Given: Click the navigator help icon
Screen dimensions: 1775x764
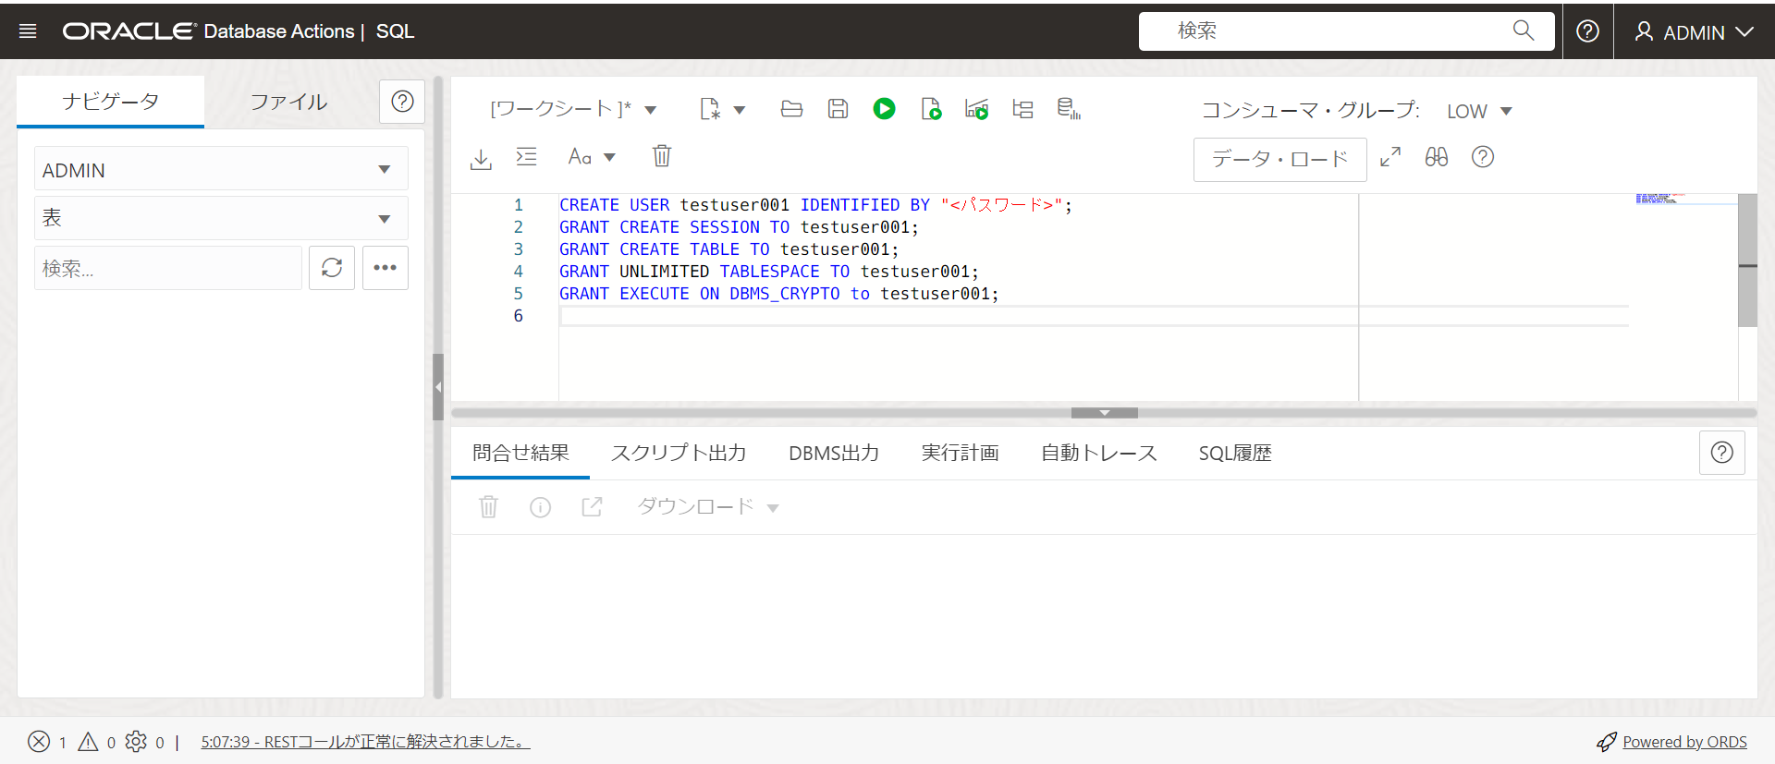Looking at the screenshot, I should pos(402,102).
